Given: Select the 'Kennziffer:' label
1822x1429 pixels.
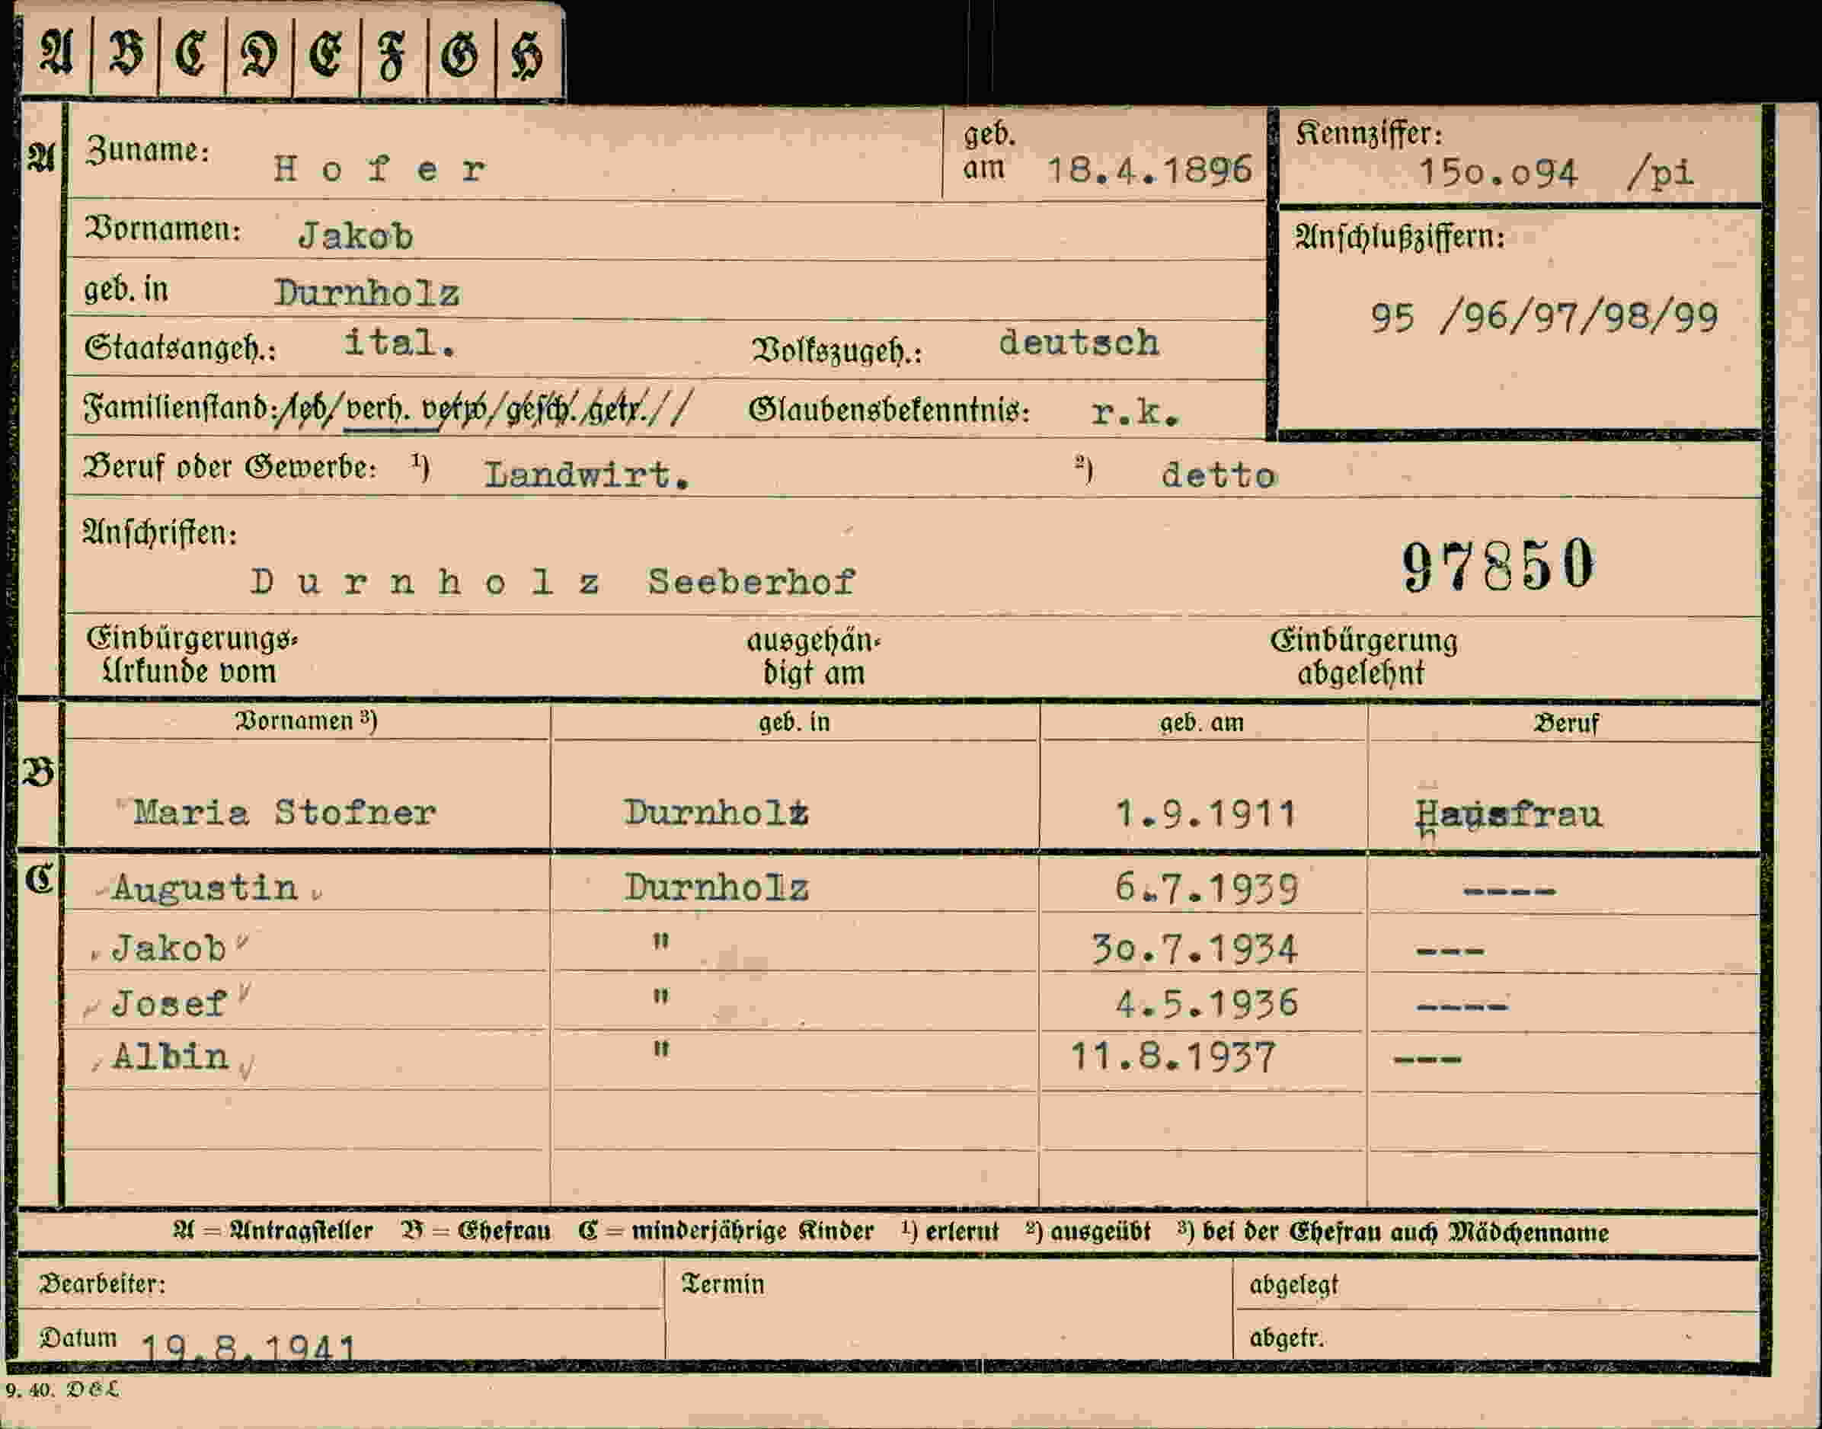Looking at the screenshot, I should click(1370, 134).
